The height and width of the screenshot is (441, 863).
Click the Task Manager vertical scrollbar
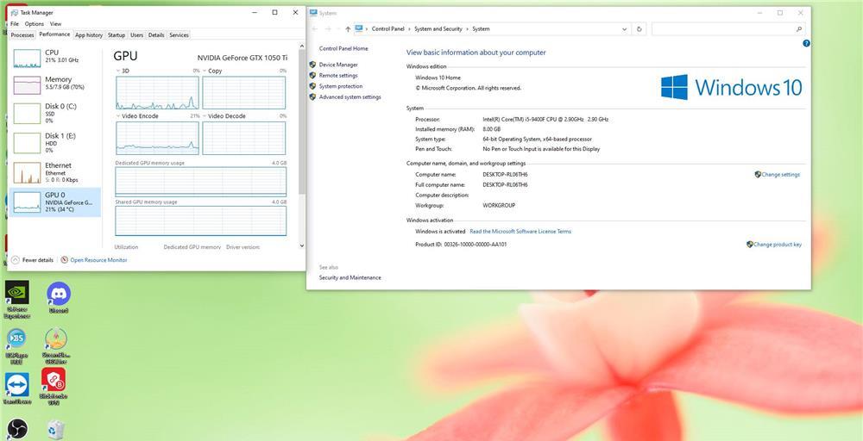[301, 121]
